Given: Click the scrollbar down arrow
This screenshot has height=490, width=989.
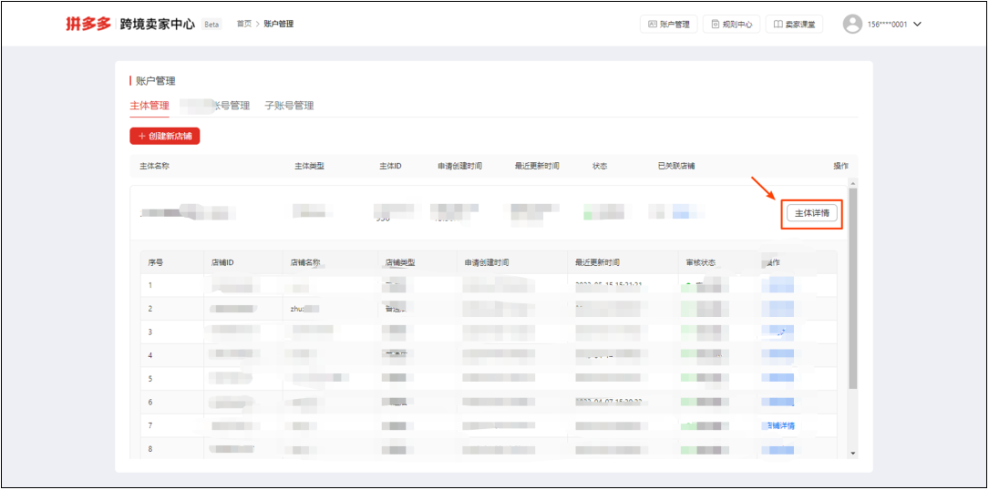Looking at the screenshot, I should pyautogui.click(x=852, y=453).
